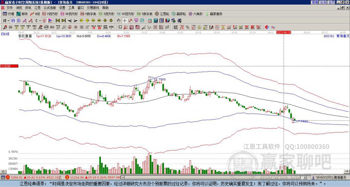Viewport: 350px width, 187px height.
Task: Open the 行情 market quotes view
Action: coord(8,14)
